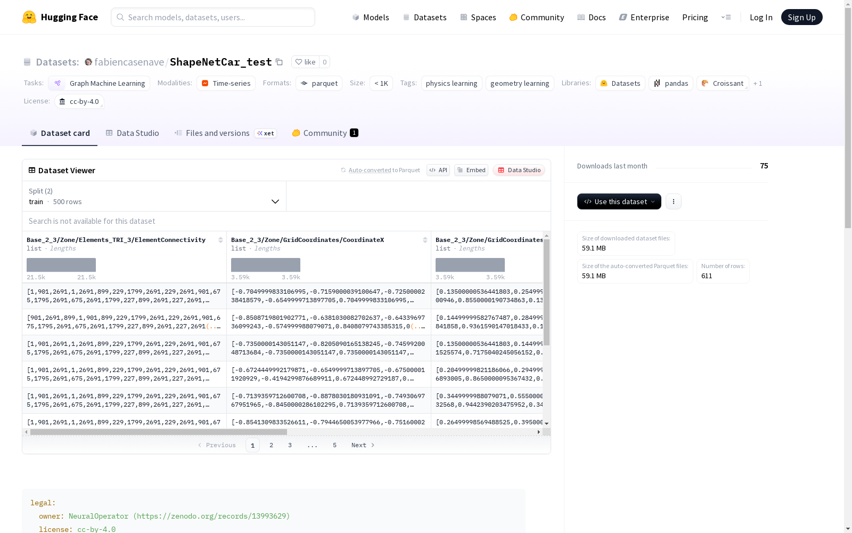Sort the ElementConnectivity column
852x533 pixels.
pos(220,240)
